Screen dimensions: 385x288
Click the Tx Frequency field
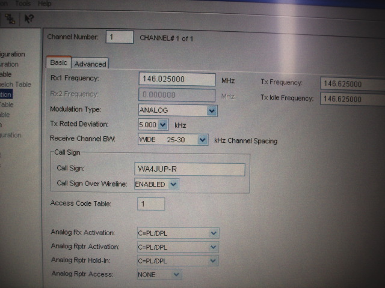(x=352, y=83)
